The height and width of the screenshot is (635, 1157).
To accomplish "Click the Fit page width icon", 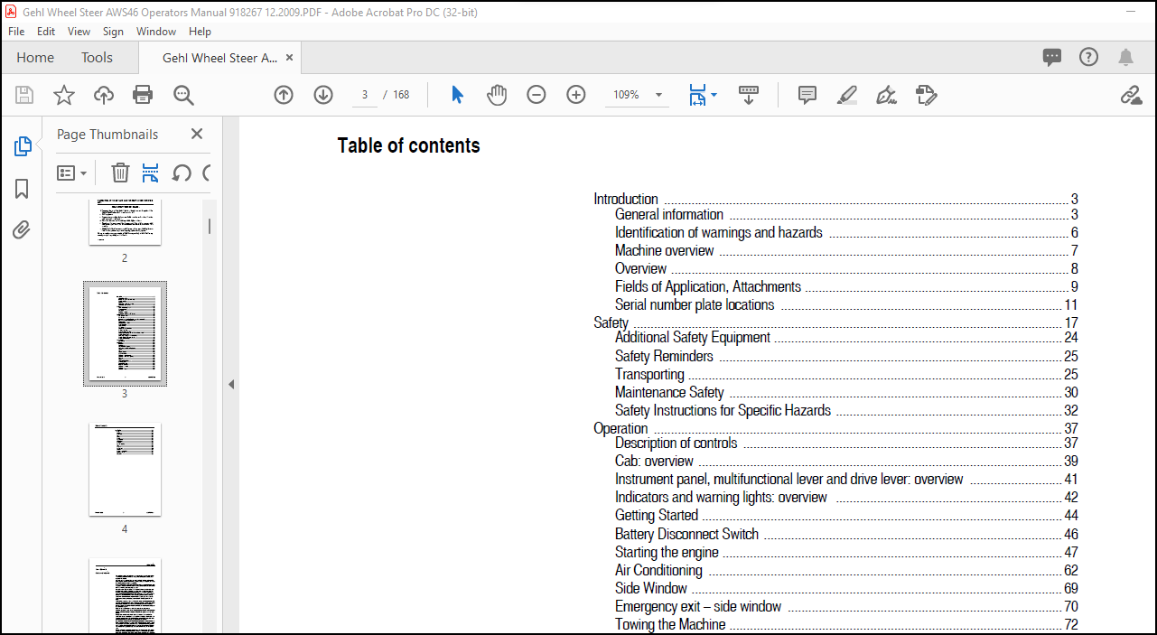I will (x=697, y=95).
